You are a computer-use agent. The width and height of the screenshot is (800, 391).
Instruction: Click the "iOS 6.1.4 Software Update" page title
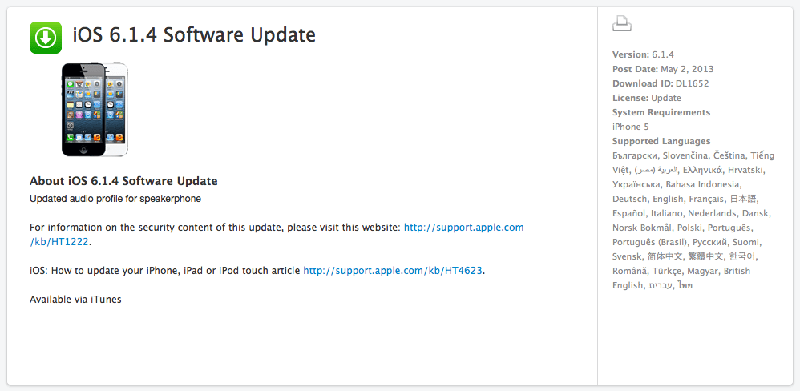[x=194, y=35]
